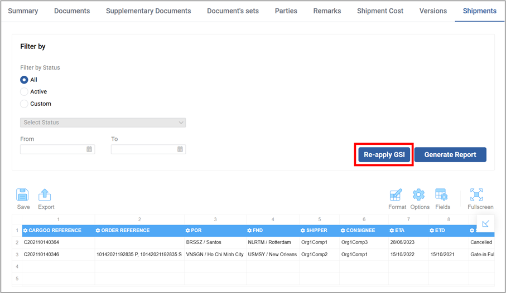This screenshot has height=293, width=506.
Task: Click the VNSGN / Ho Chi Minh City cell
Action: point(215,255)
